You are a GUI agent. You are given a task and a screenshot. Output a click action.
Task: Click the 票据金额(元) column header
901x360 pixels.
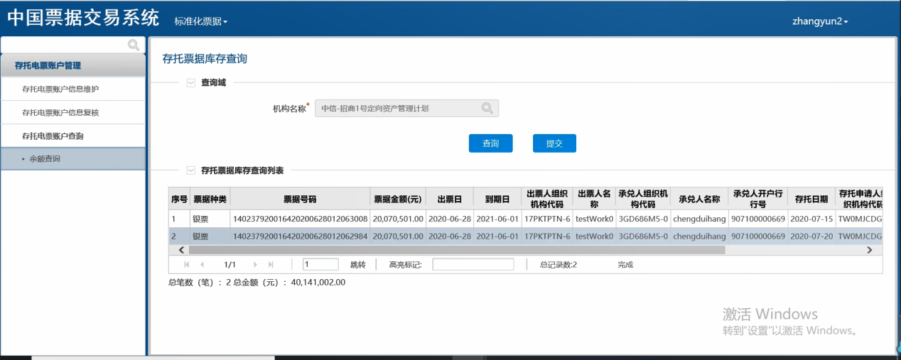tap(398, 200)
